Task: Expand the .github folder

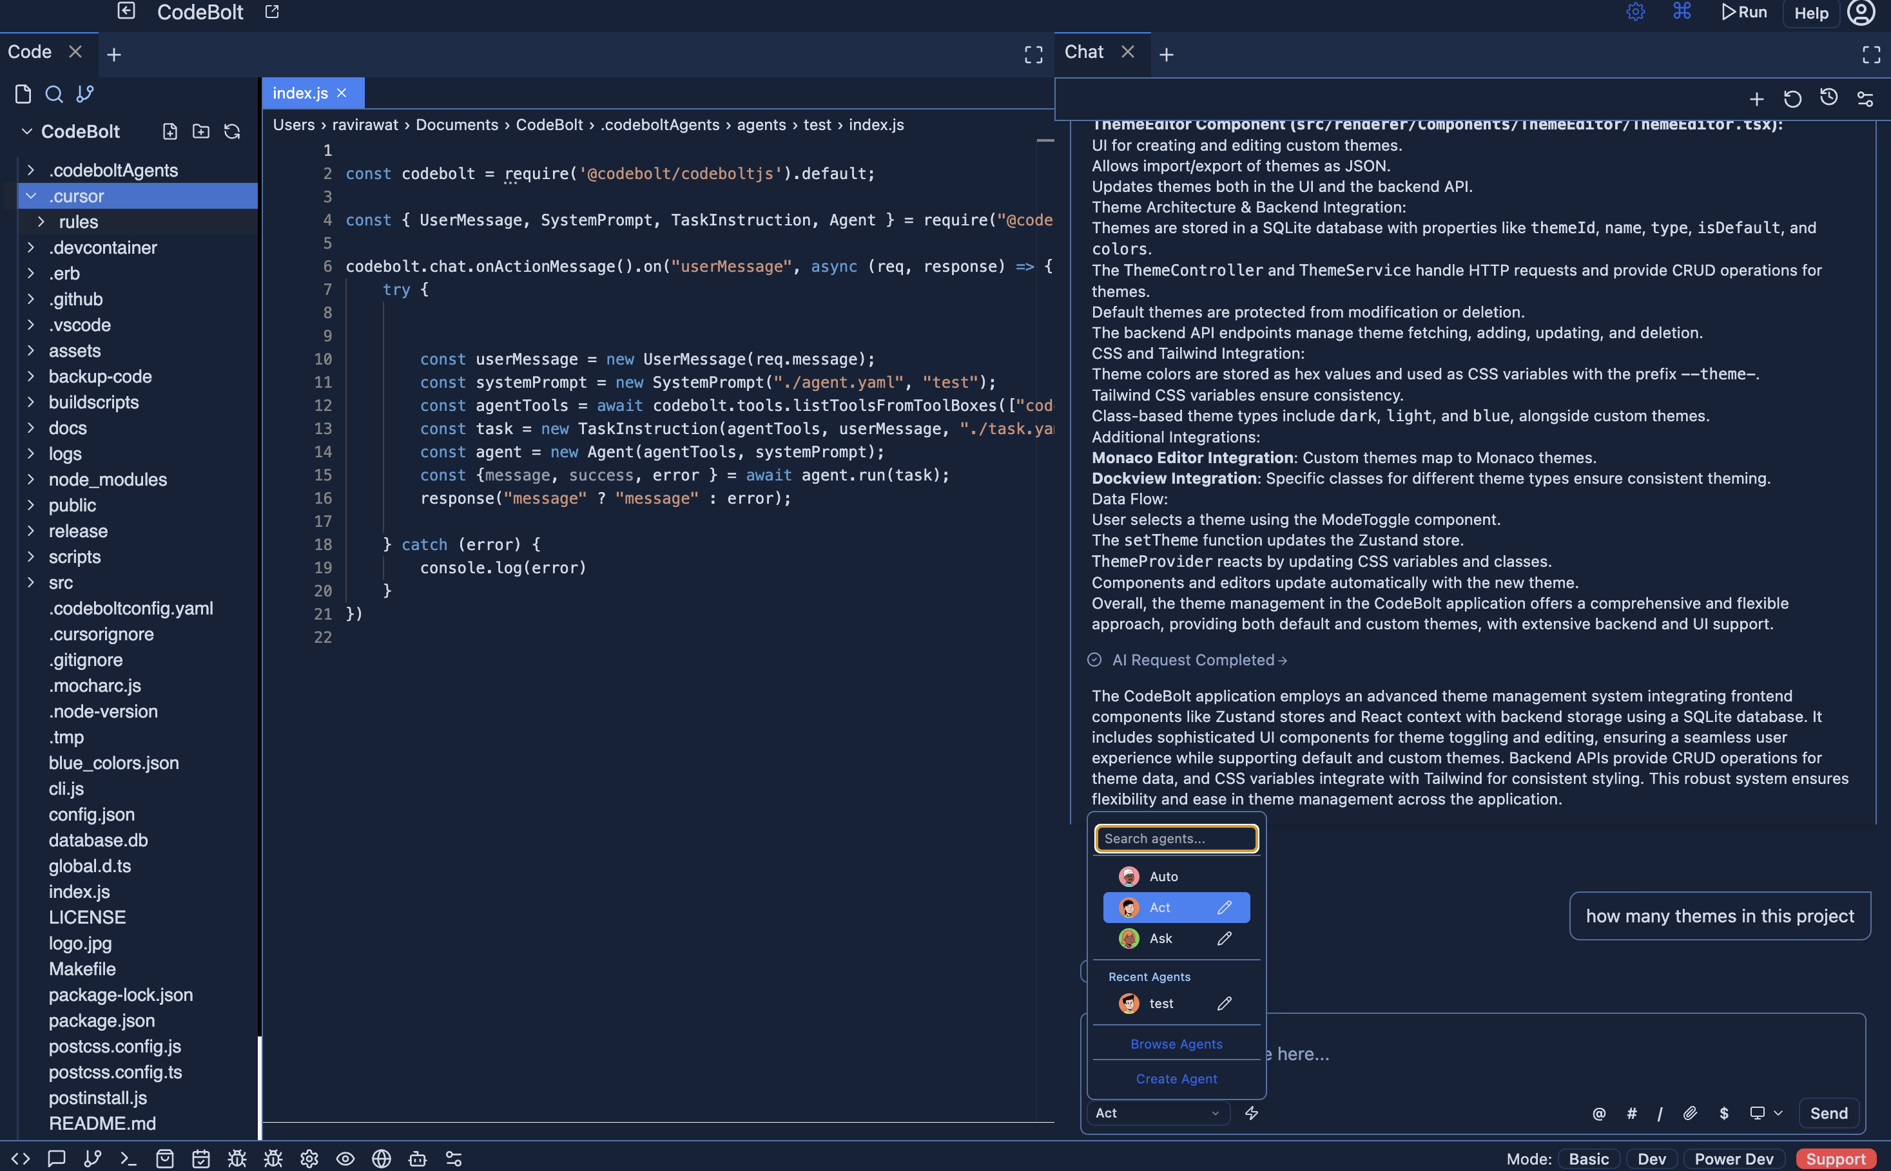Action: [x=30, y=299]
